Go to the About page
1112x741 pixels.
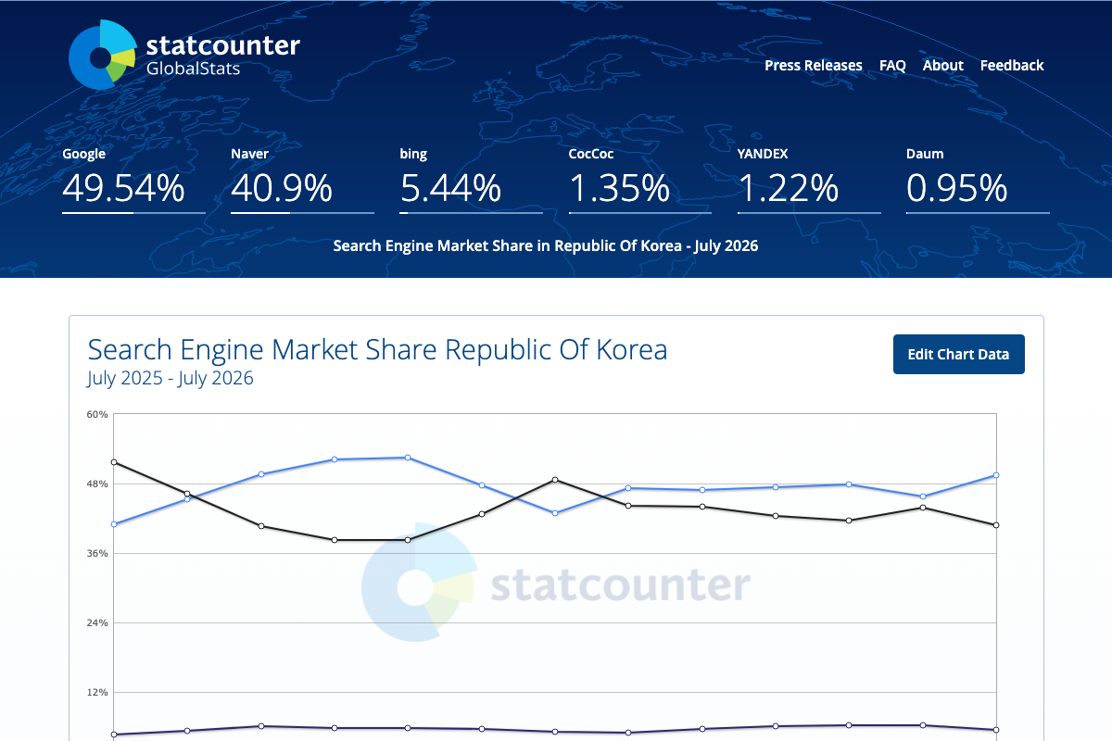pyautogui.click(x=943, y=66)
